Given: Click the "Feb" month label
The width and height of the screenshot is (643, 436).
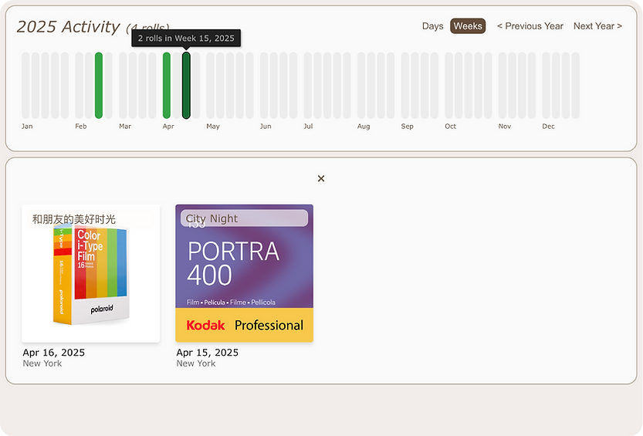Looking at the screenshot, I should pyautogui.click(x=81, y=127).
